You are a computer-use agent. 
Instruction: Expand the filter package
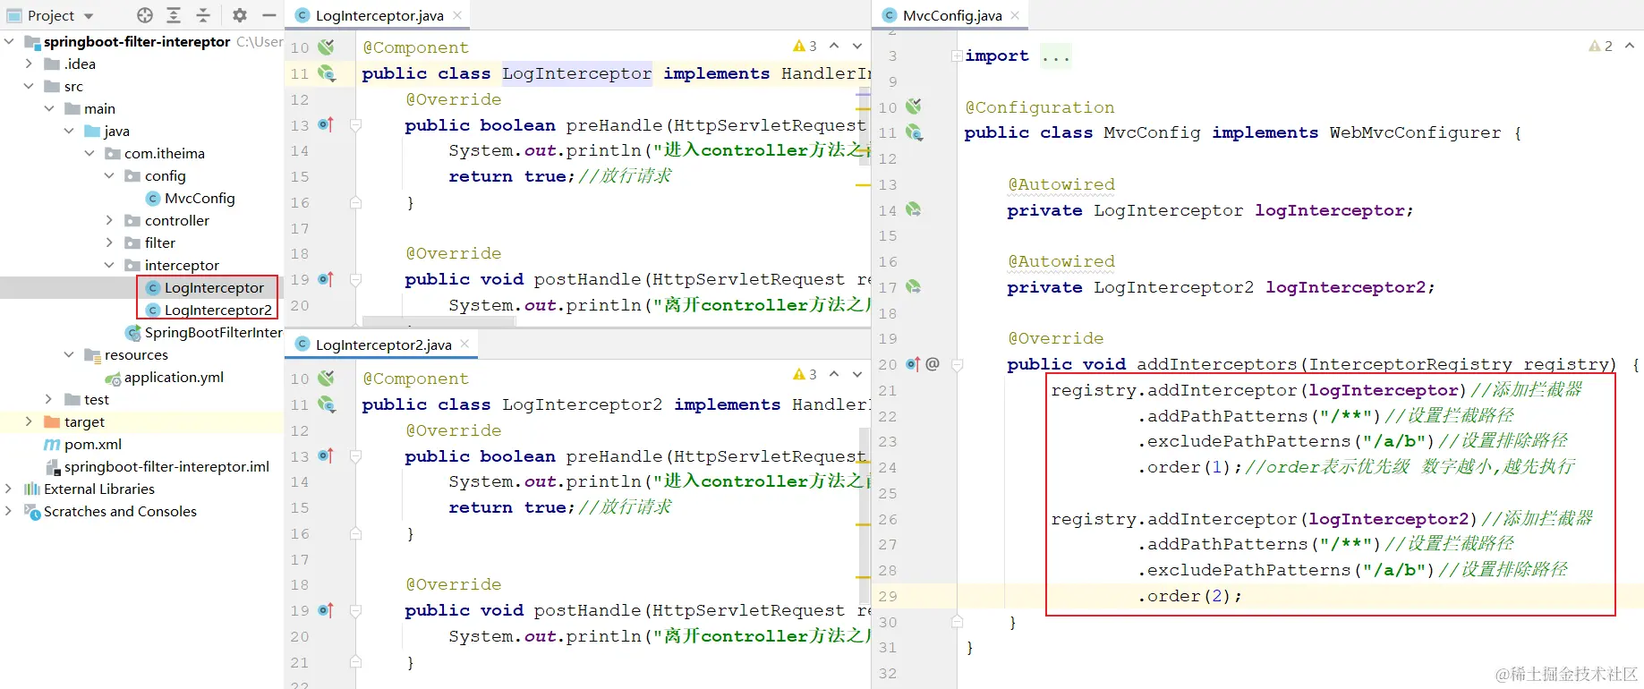pos(109,242)
